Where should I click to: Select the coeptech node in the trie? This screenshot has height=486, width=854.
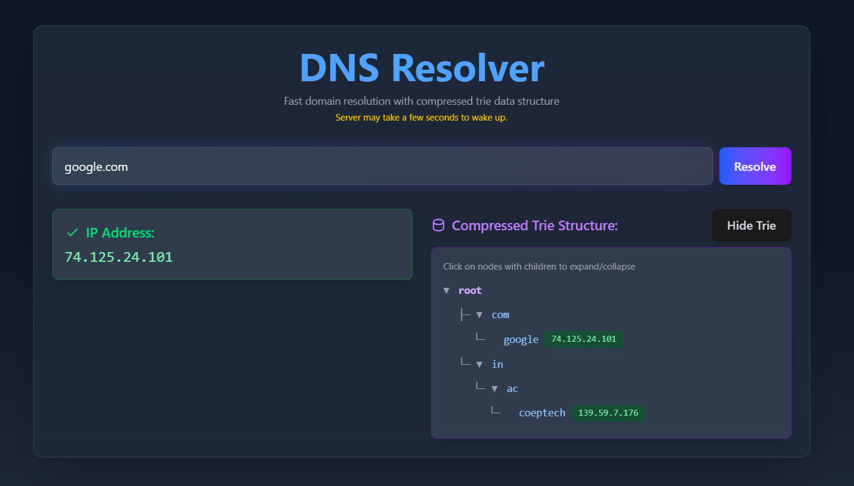click(x=541, y=412)
